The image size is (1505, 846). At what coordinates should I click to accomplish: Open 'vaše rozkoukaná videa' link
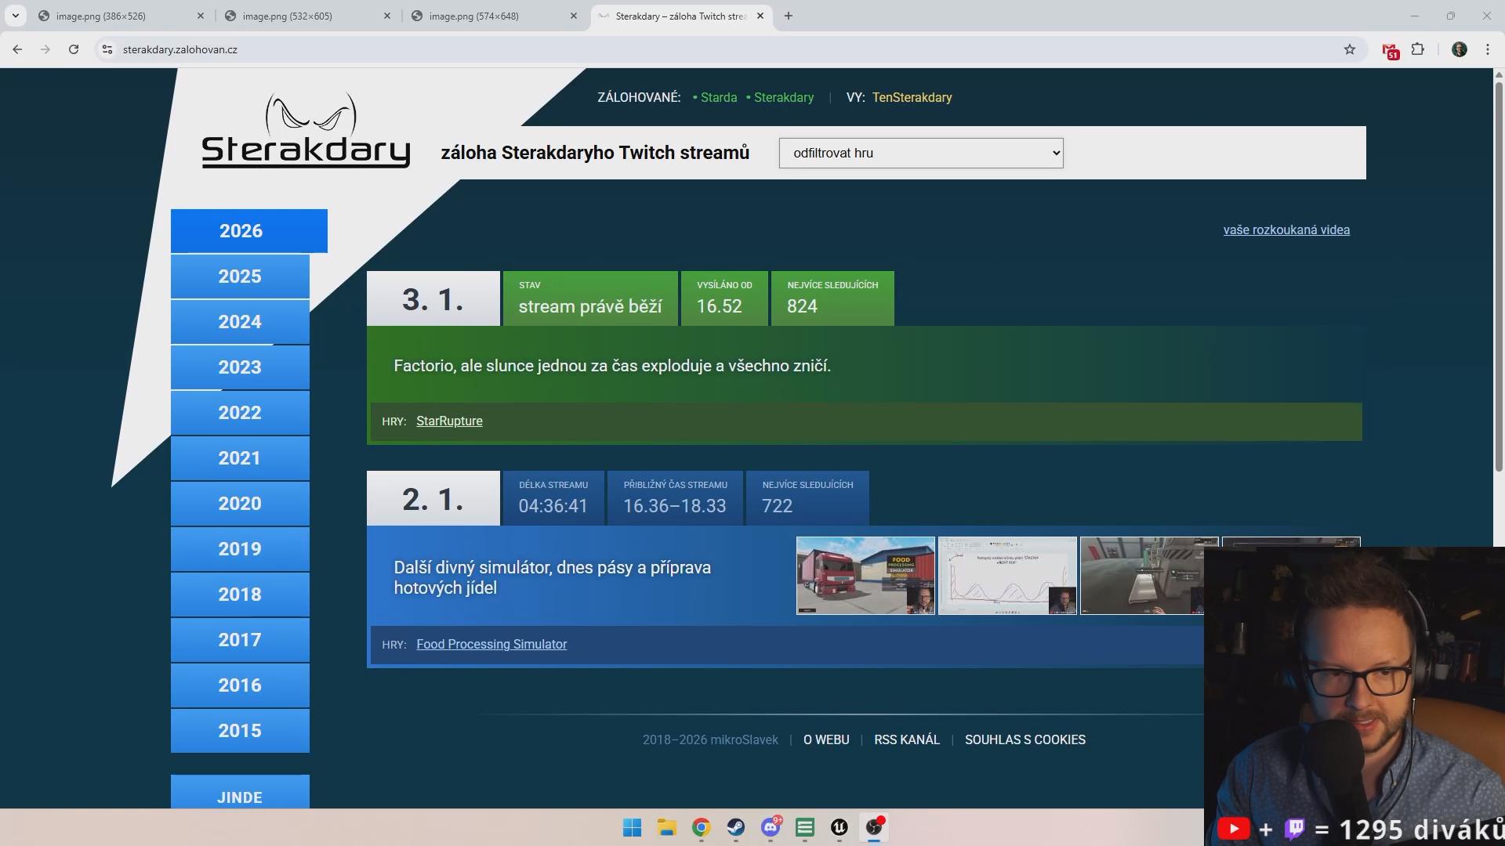(1286, 230)
